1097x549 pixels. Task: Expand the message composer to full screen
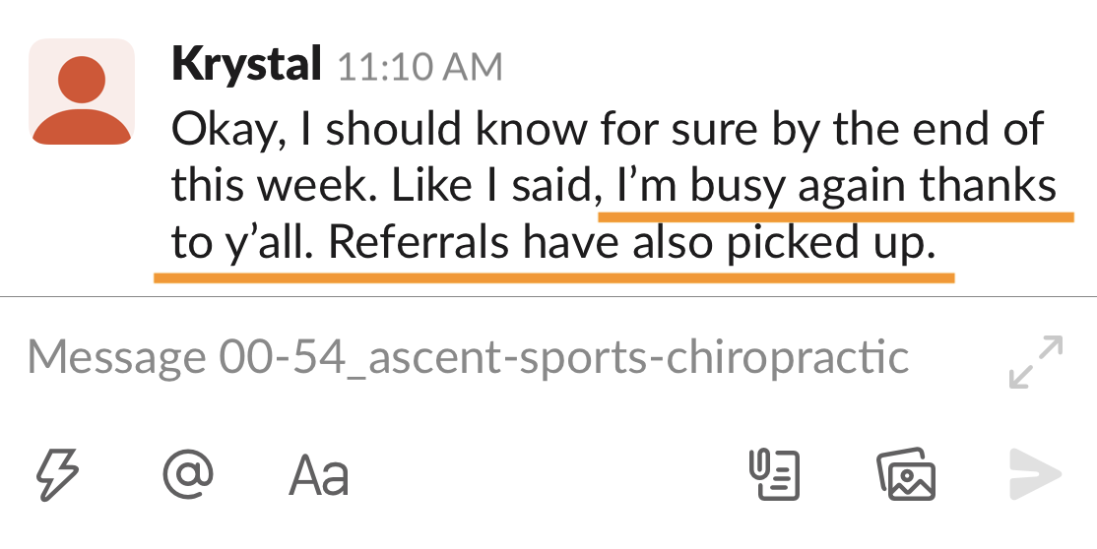1036,362
